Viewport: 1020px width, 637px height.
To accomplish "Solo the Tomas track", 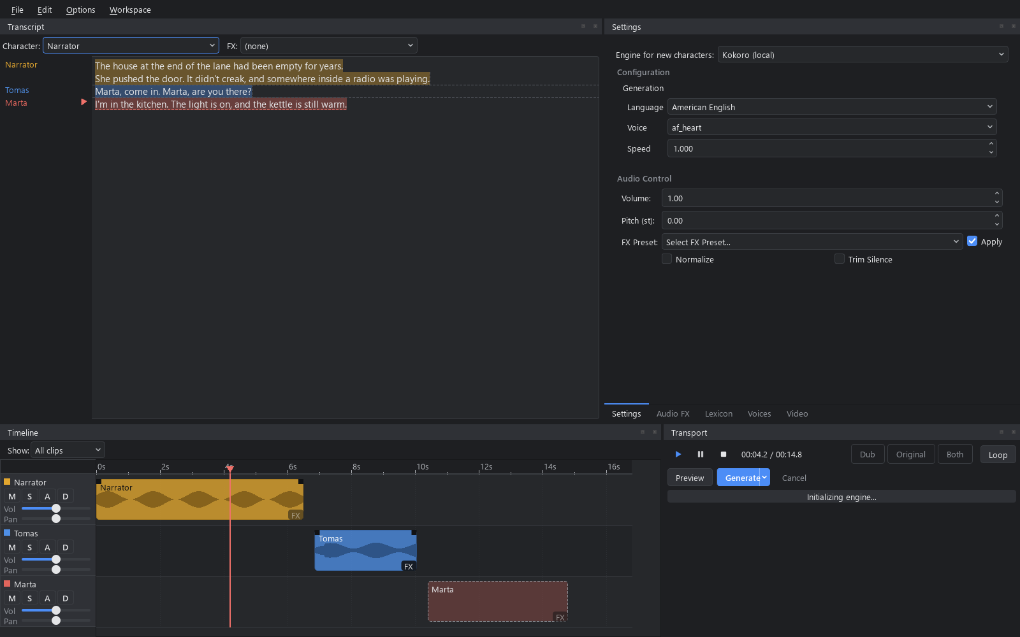I will (29, 547).
